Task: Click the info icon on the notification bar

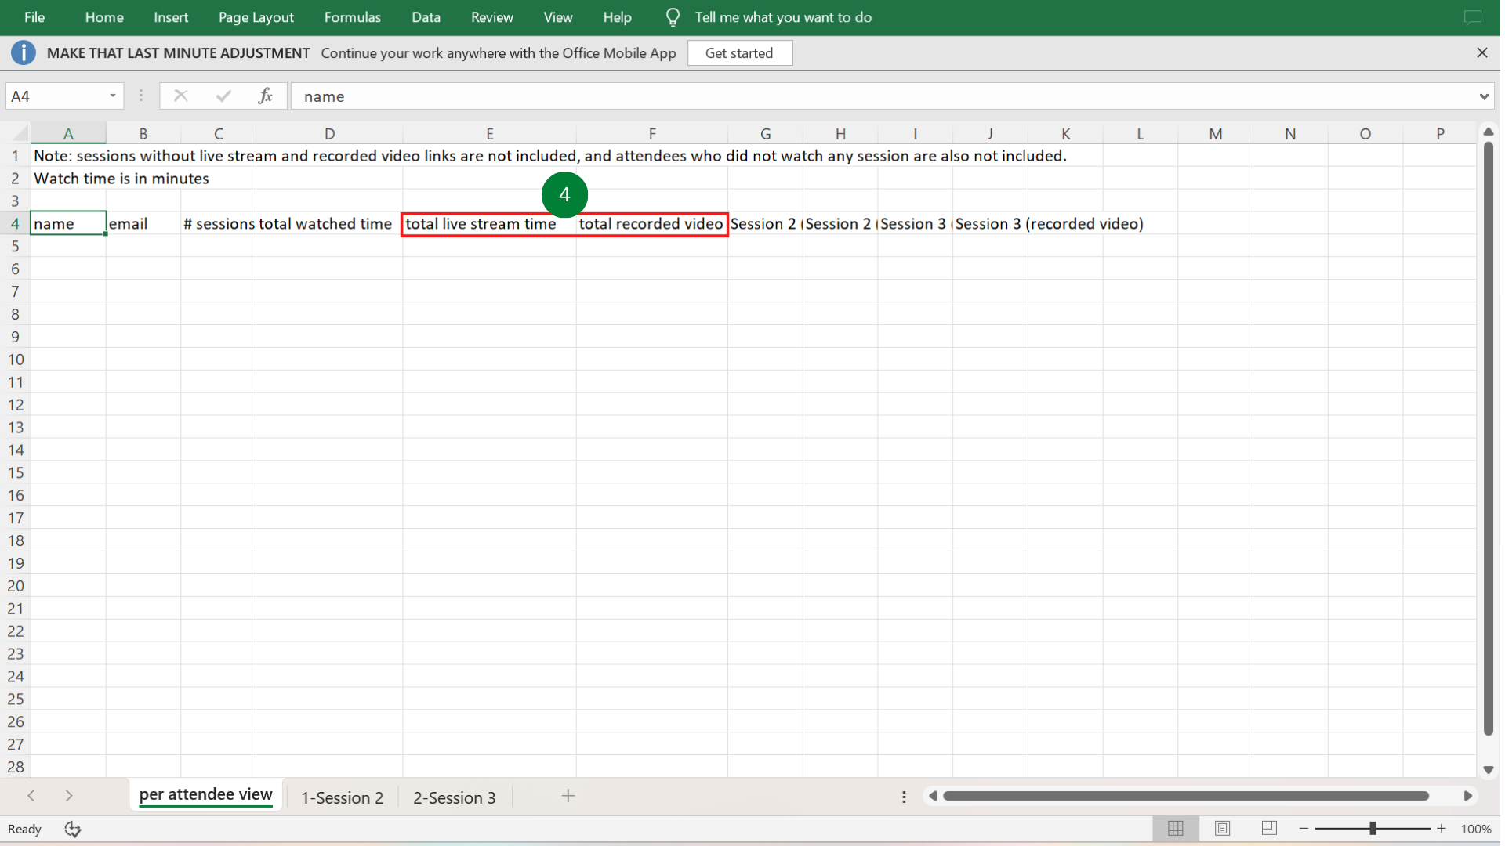Action: [x=23, y=52]
